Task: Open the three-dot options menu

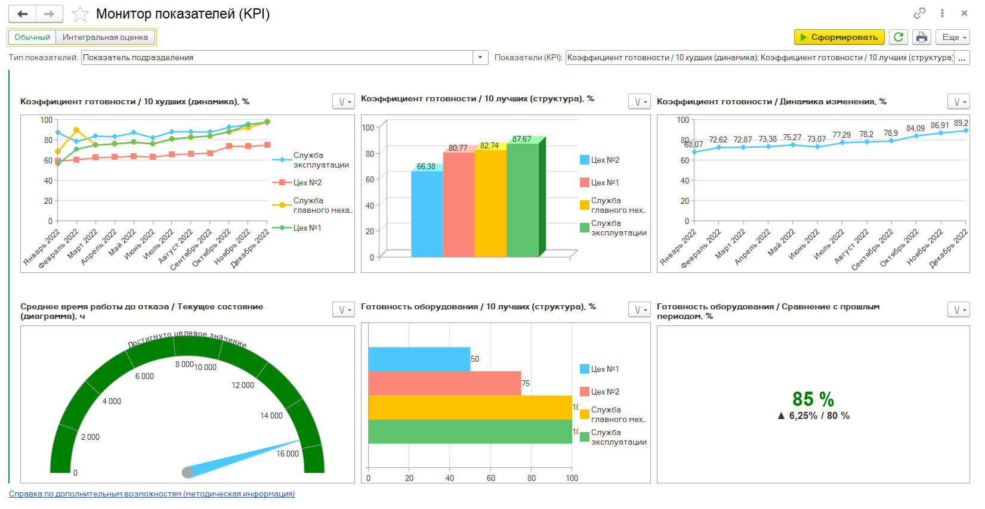Action: (x=942, y=13)
